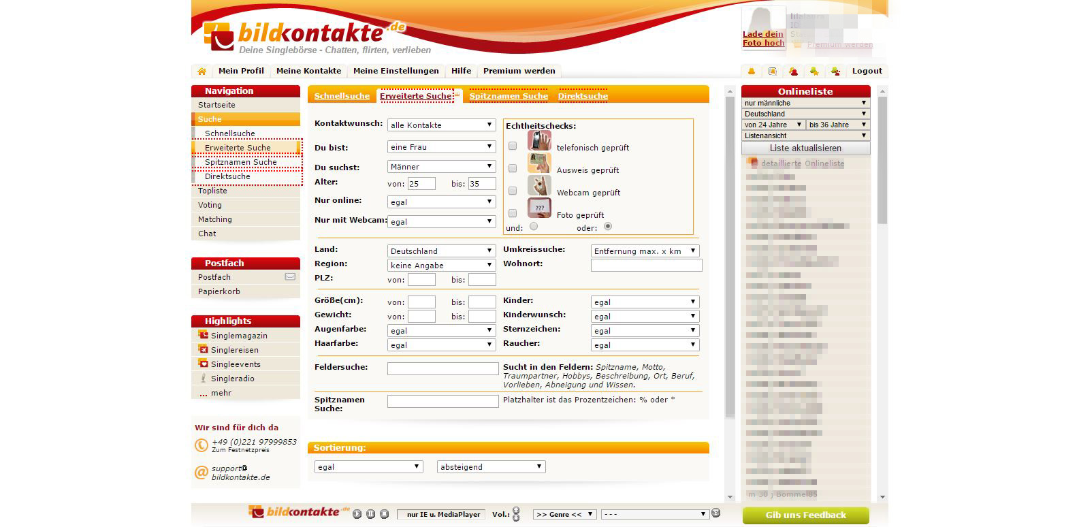This screenshot has width=1079, height=527.
Task: Click the telefonisch geprüft phone image
Action: coord(539,141)
